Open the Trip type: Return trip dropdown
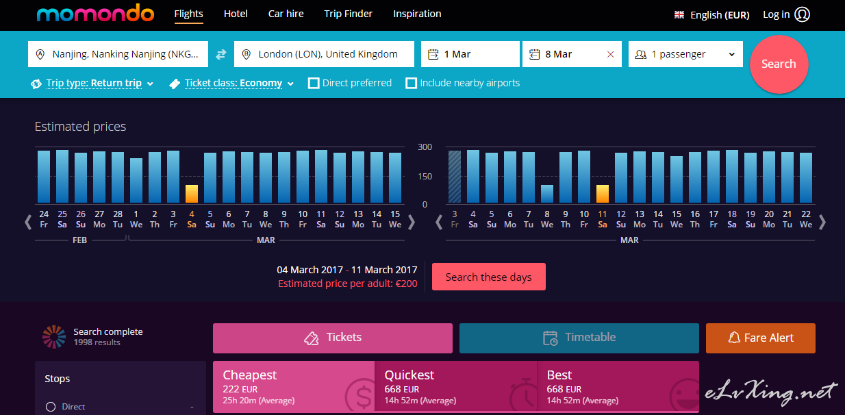The height and width of the screenshot is (415, 845). (x=93, y=84)
